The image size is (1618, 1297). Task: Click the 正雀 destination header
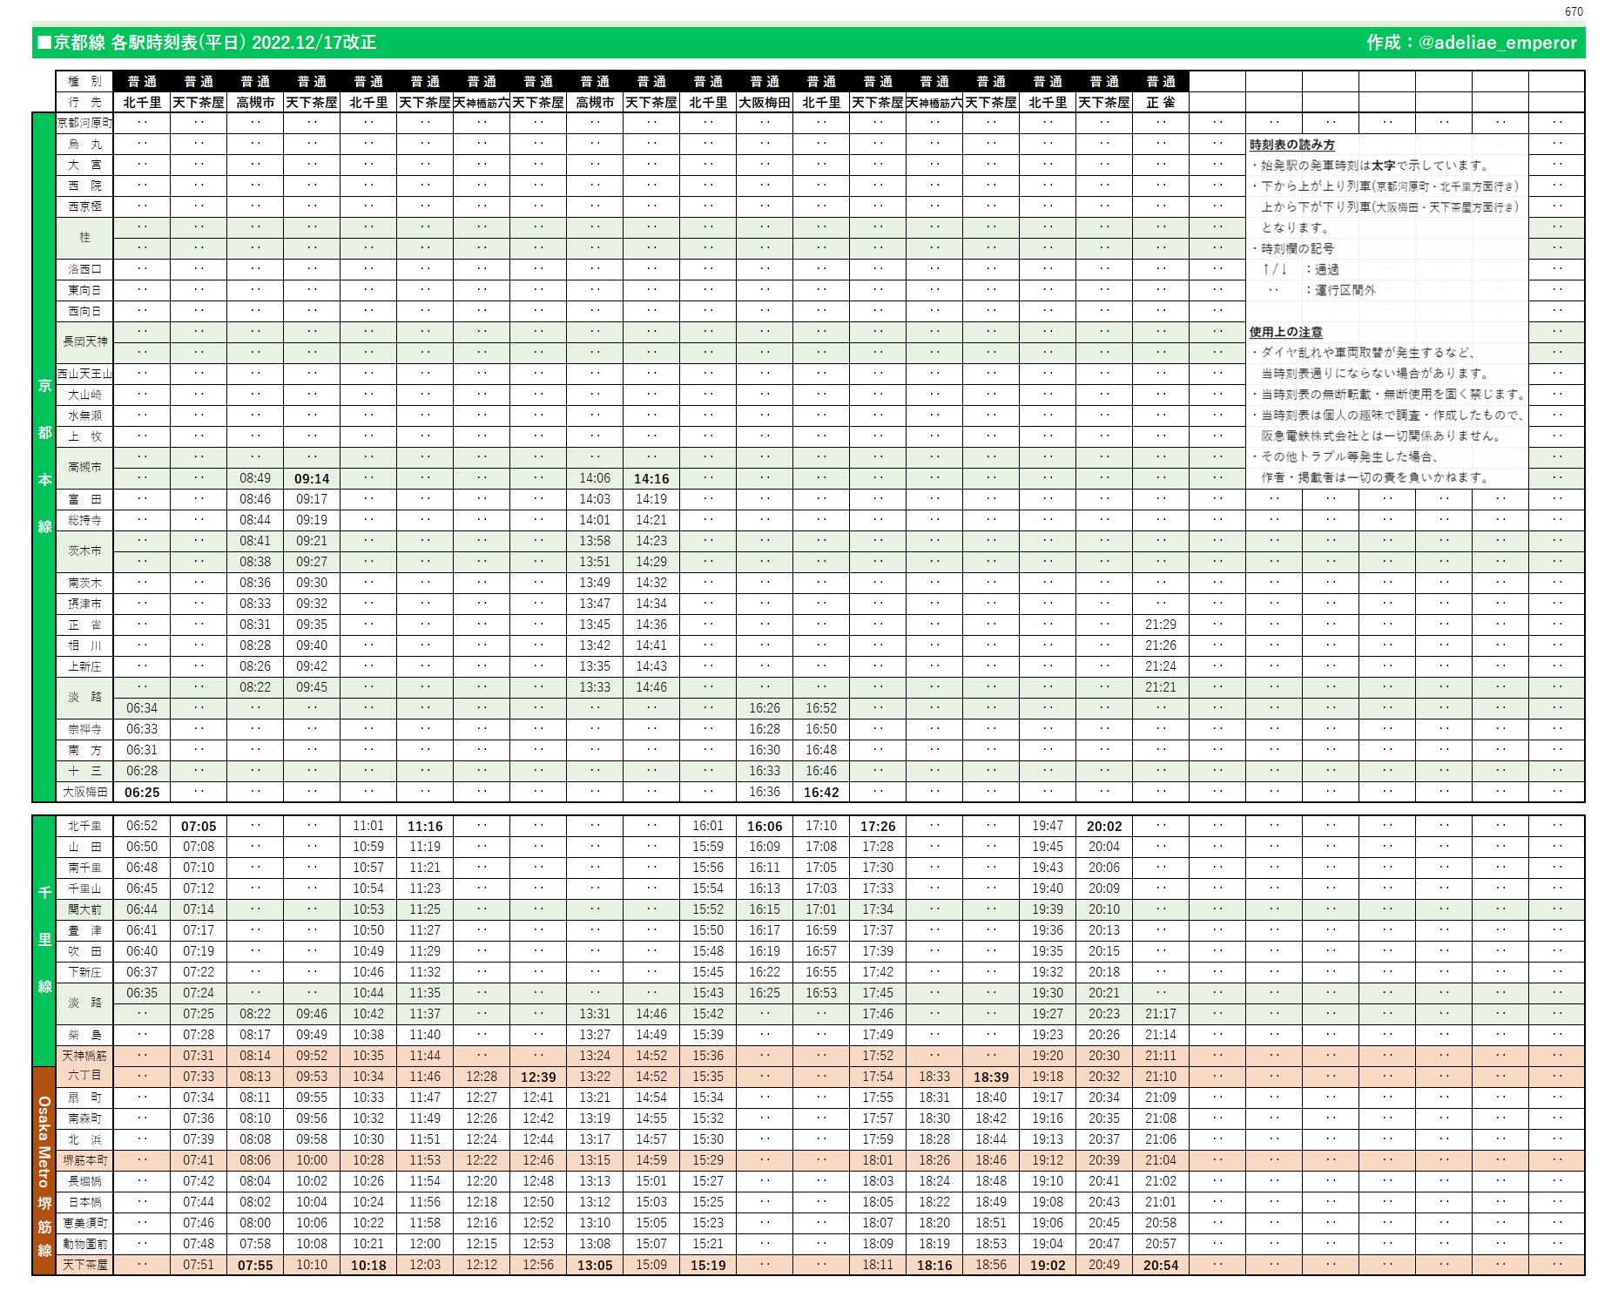1161,102
